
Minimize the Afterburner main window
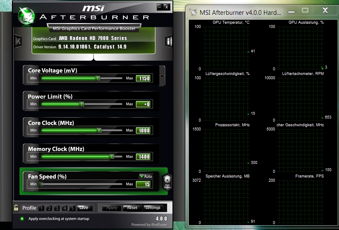tap(160, 7)
